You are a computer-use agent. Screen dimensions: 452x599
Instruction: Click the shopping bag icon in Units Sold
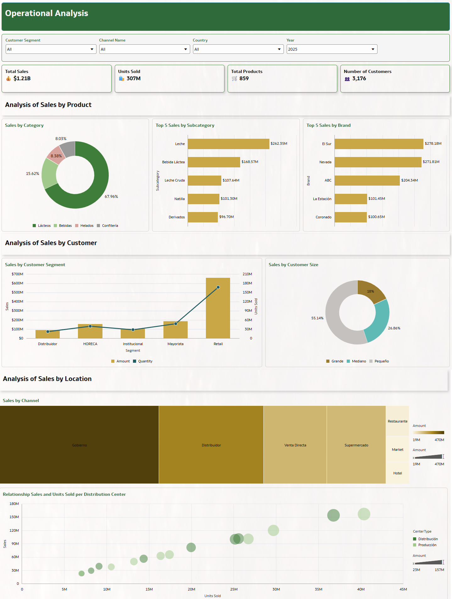[x=121, y=78]
